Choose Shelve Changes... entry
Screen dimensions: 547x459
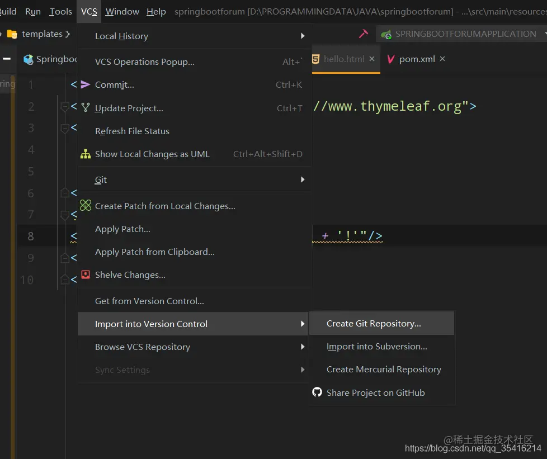[193, 275]
